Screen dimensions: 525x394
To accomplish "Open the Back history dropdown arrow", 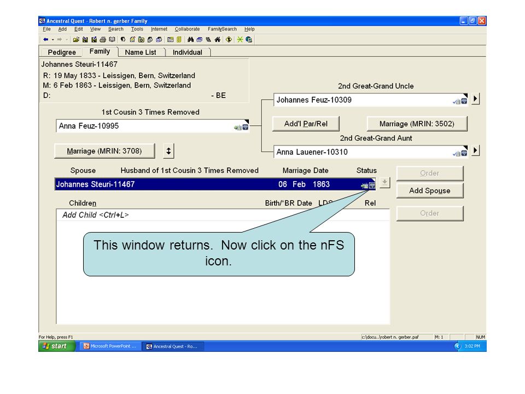I will point(53,39).
